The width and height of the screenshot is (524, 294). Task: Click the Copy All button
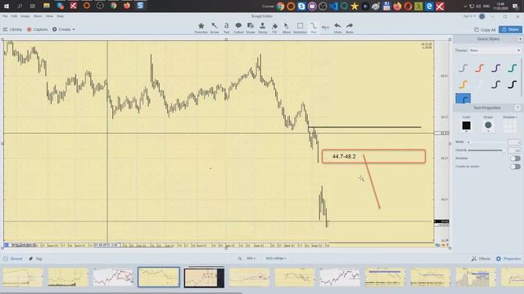[485, 30]
